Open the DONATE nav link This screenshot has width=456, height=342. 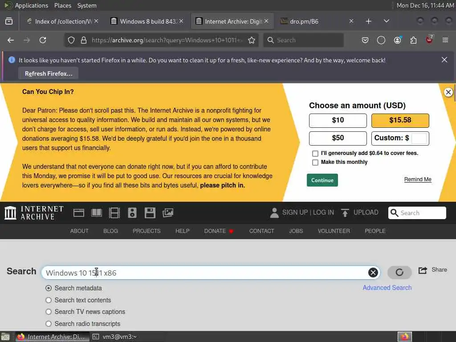coord(219,231)
